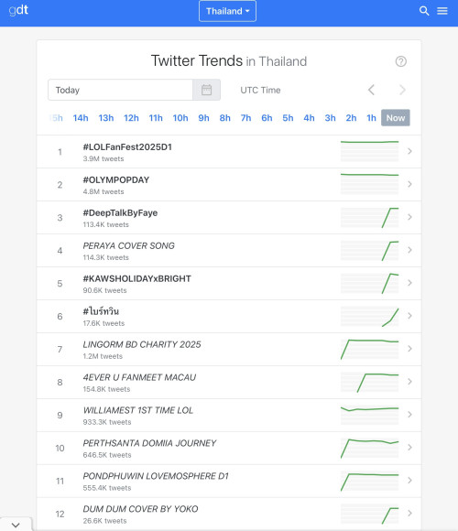Screen dimensions: 458x531
Task: Click the gdt logo
Action: [x=18, y=10]
